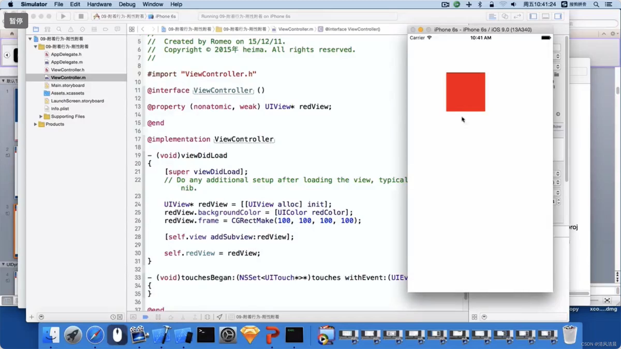Expand the Supporting Files folder

click(x=41, y=116)
